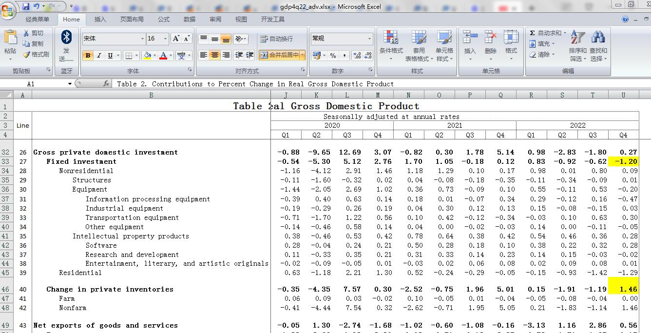
Task: Expand the font size dropdown
Action: click(x=166, y=39)
